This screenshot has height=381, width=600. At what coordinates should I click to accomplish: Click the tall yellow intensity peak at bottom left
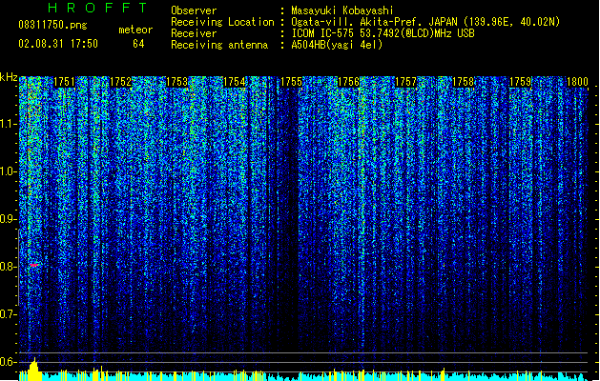point(34,370)
